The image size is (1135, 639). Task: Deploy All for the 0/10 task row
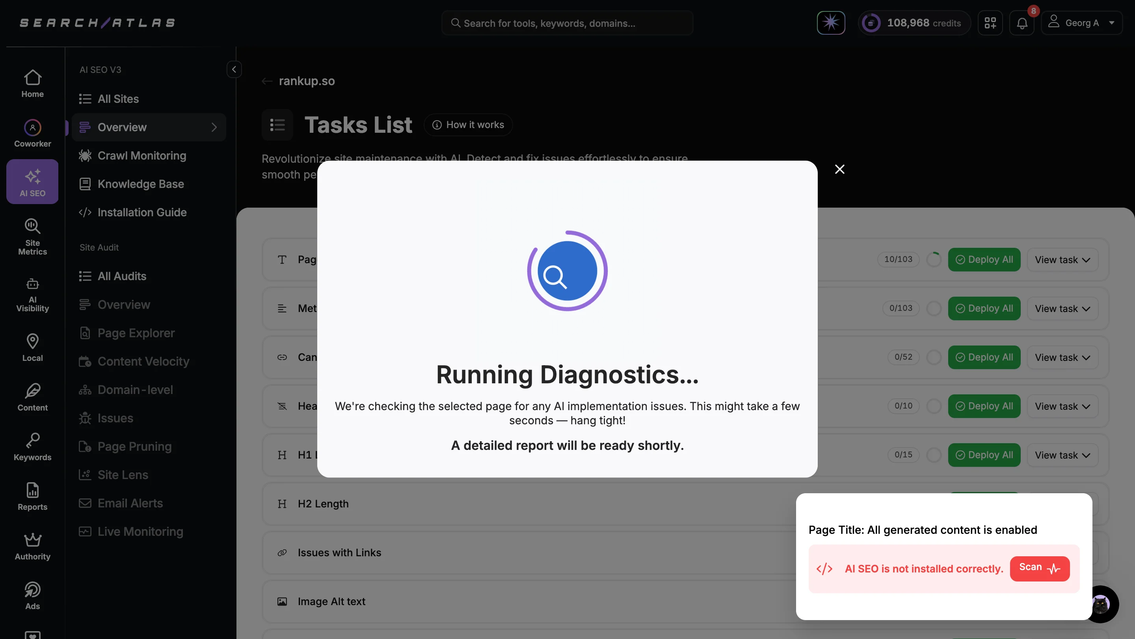[x=984, y=406]
